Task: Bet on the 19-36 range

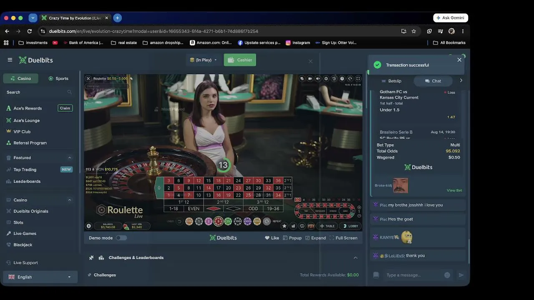Action: pos(273,209)
